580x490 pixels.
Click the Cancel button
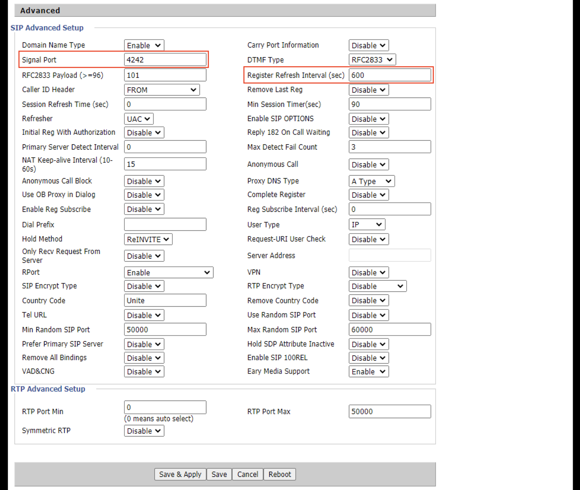click(x=248, y=474)
